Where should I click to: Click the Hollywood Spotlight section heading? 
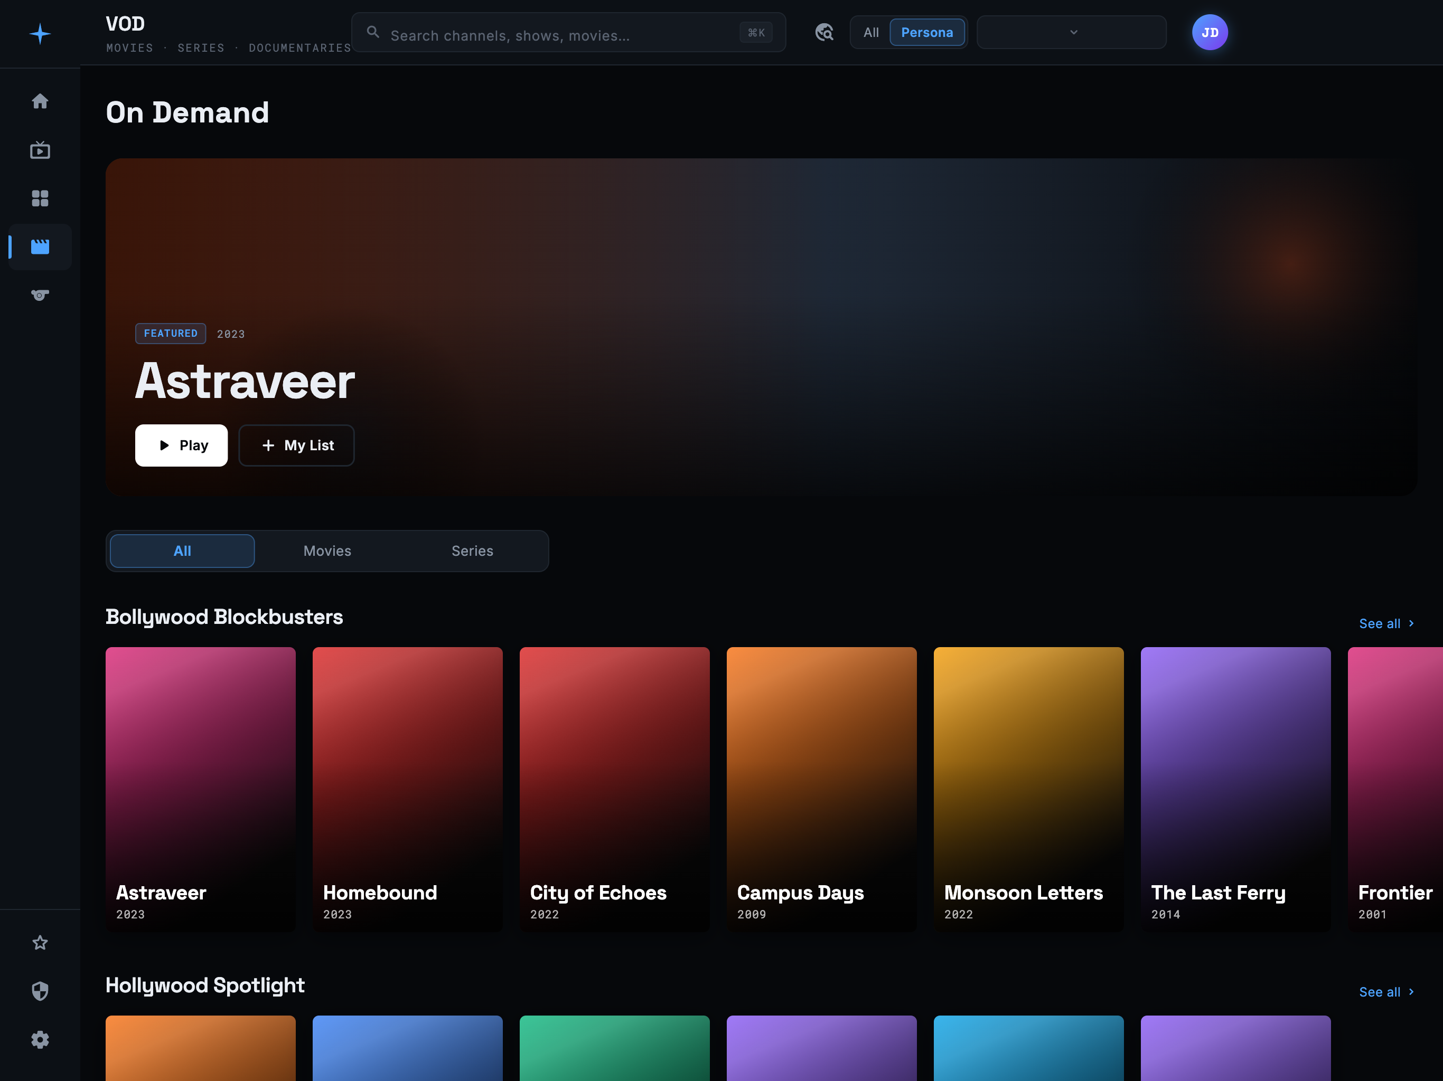205,985
